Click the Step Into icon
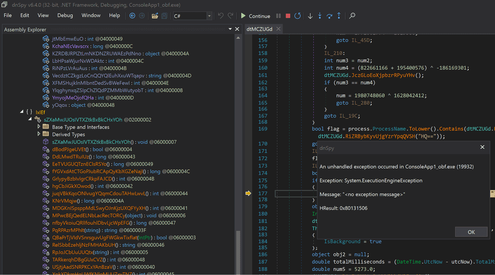The image size is (495, 275). click(320, 16)
